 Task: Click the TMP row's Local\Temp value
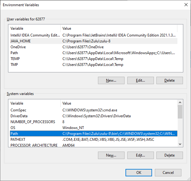(x=93, y=65)
